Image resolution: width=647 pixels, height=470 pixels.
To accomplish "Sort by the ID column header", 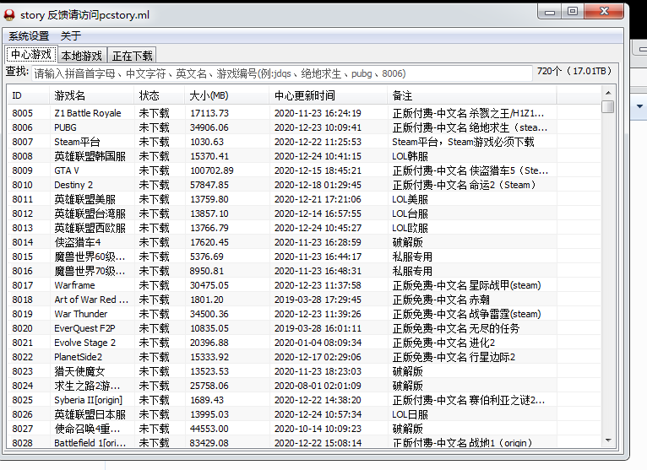I will coord(28,95).
